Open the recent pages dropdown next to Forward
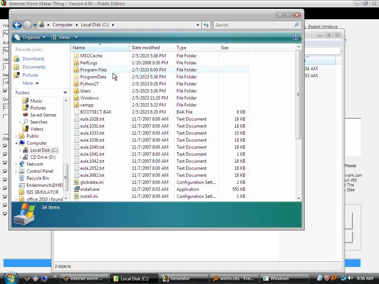This screenshot has height=284, width=379. point(35,25)
